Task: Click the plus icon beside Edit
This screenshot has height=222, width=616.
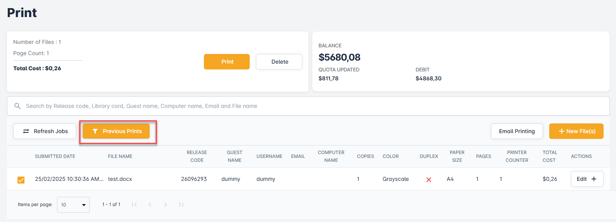Action: (x=594, y=179)
